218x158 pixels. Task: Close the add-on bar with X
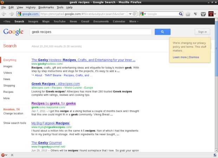pos(12,155)
